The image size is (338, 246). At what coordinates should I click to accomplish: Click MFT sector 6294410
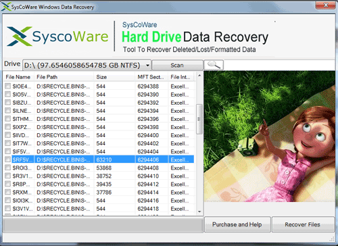click(148, 176)
